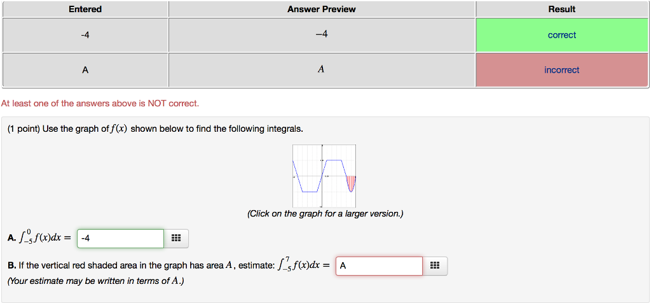651x303 pixels.
Task: Click the graph thumbnail of f(x)
Action: (324, 176)
